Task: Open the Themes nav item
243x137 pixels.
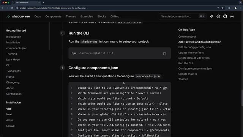Action: click(71, 16)
